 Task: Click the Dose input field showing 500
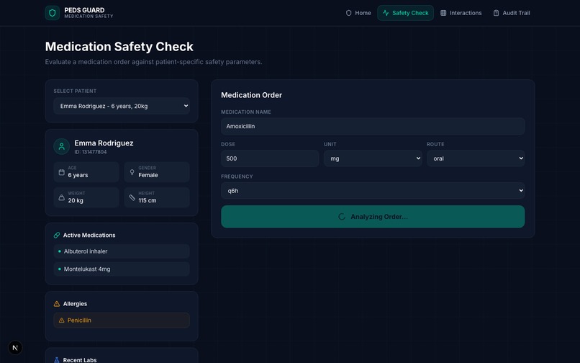(270, 158)
